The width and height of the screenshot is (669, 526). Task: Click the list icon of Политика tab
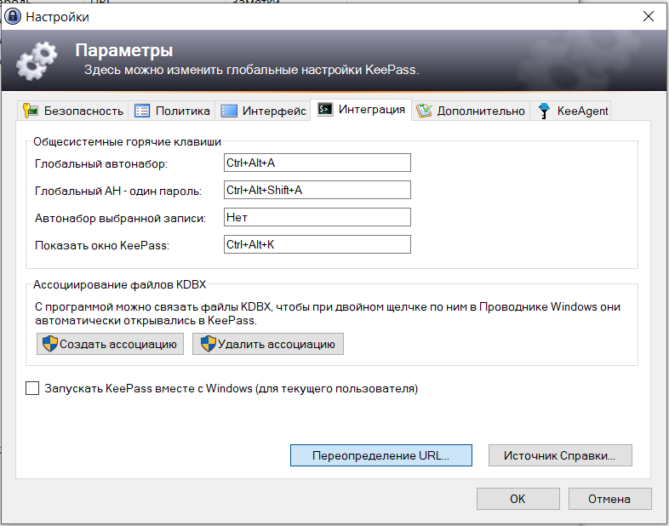click(142, 111)
